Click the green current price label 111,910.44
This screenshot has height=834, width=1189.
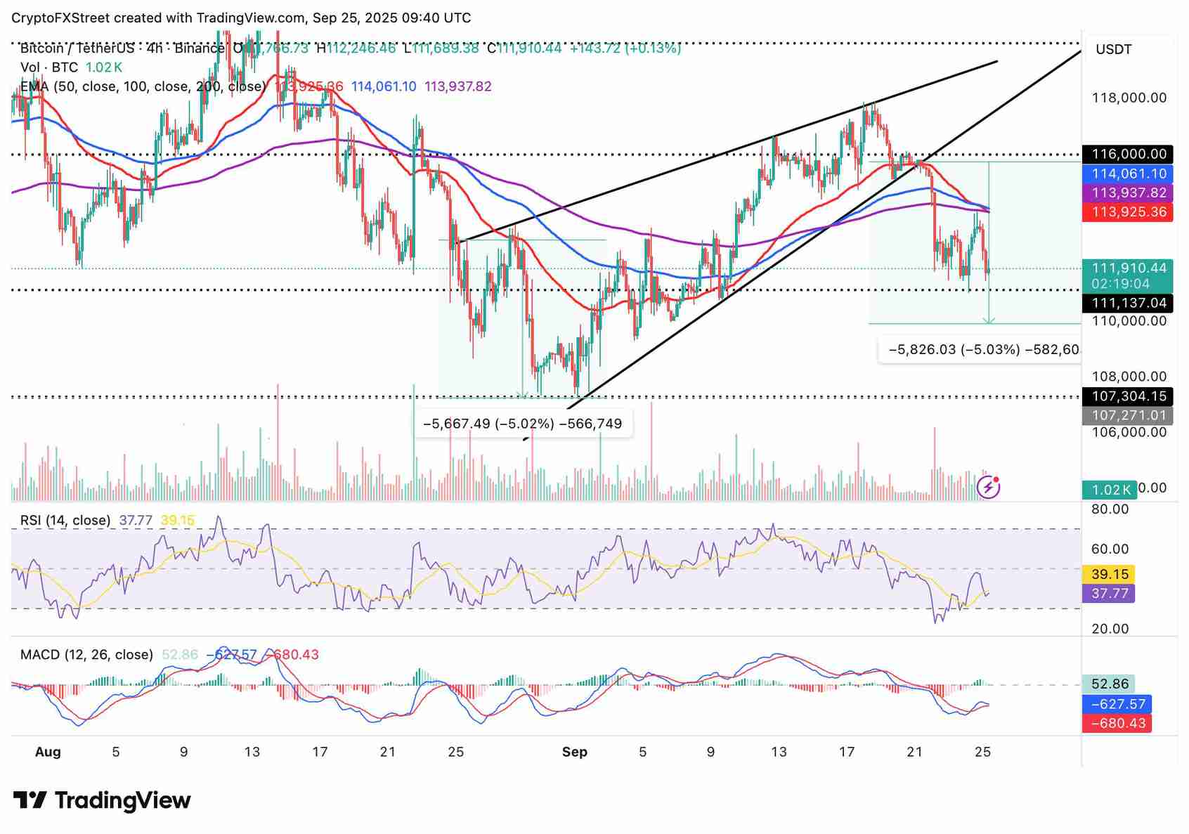(1129, 268)
